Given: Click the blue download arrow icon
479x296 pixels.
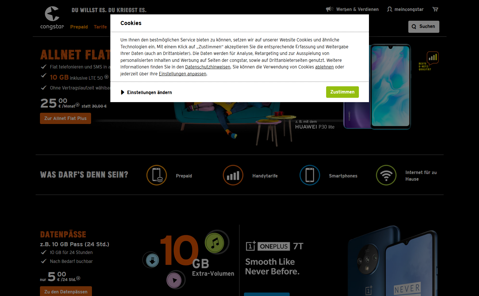Looking at the screenshot, I should 152,260.
